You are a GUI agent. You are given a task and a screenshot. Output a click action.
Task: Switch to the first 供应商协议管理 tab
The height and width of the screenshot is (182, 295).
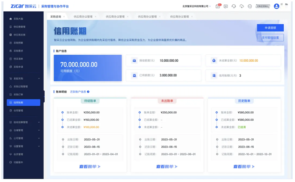tap(83, 17)
